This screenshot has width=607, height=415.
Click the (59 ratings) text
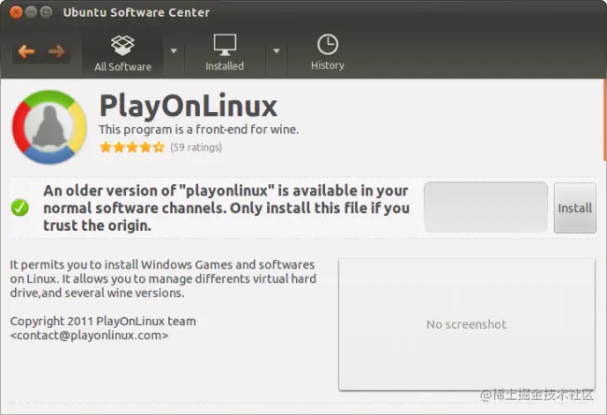(196, 148)
